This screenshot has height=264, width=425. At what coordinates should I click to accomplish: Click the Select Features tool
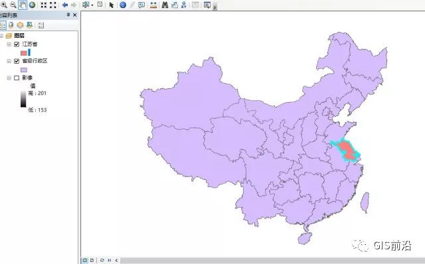(86, 5)
